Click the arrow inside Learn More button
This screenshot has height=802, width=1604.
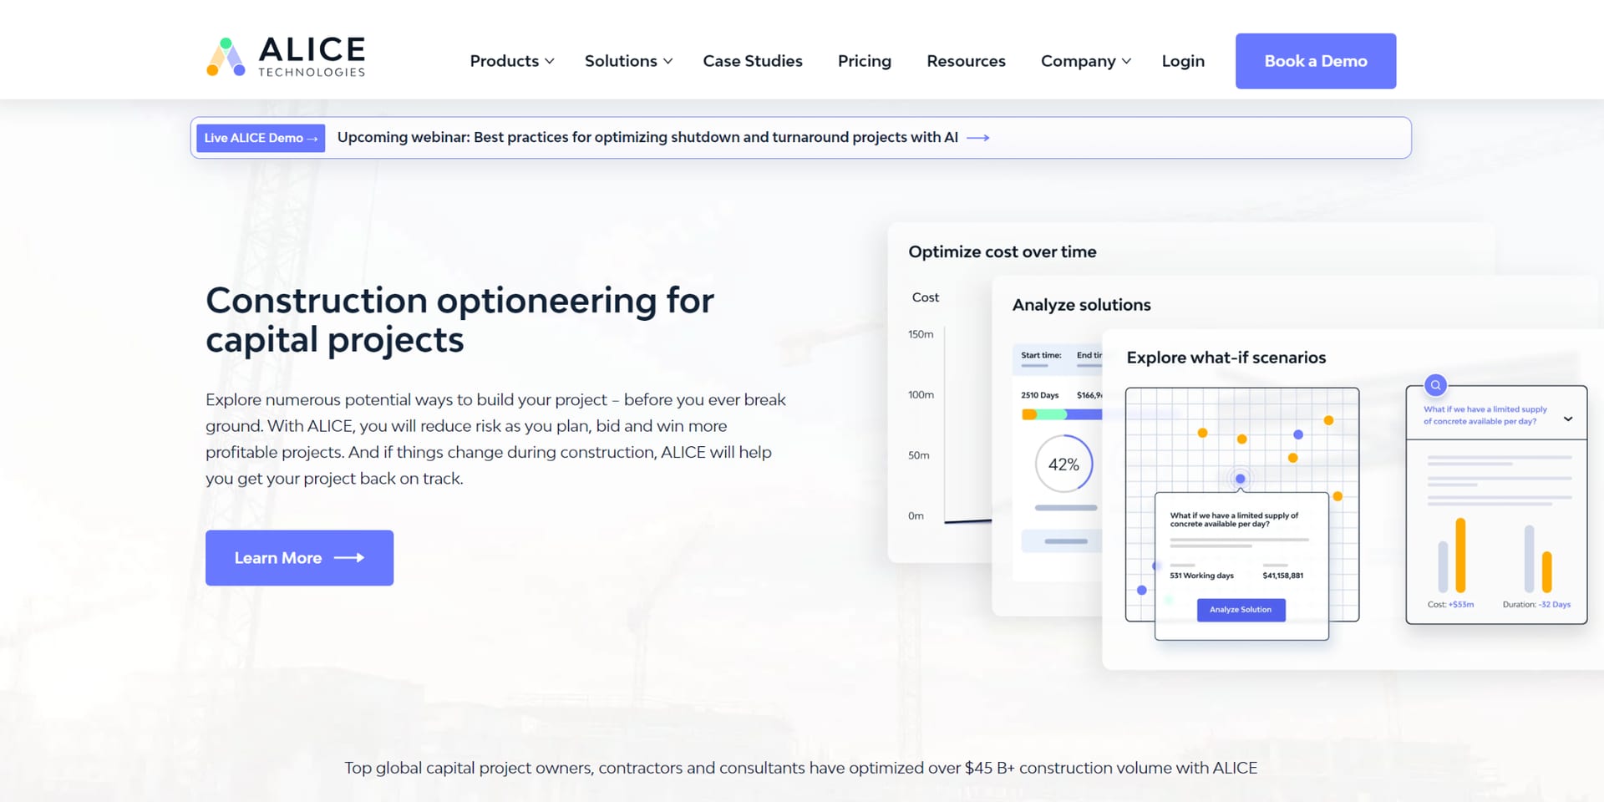349,557
